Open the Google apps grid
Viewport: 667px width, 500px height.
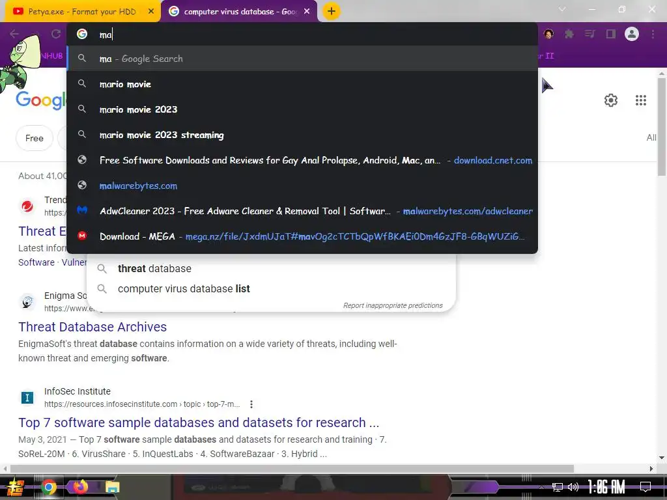[x=641, y=100]
